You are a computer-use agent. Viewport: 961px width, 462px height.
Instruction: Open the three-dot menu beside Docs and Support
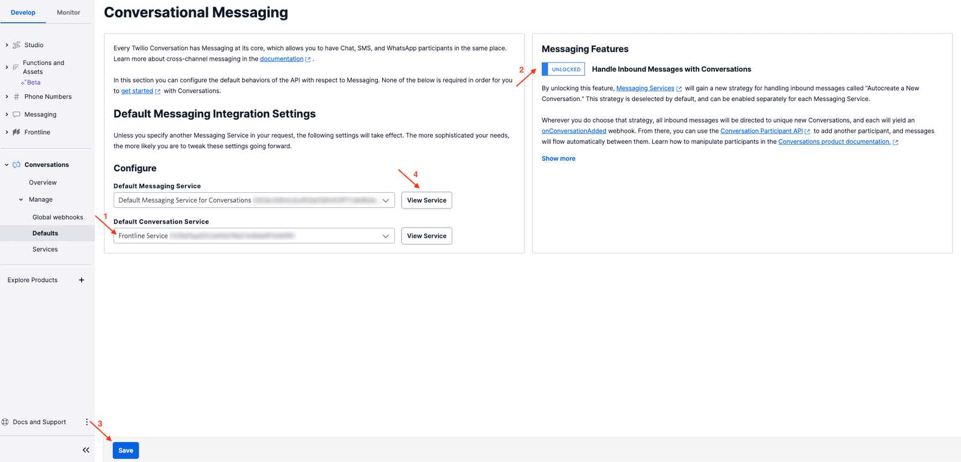86,422
